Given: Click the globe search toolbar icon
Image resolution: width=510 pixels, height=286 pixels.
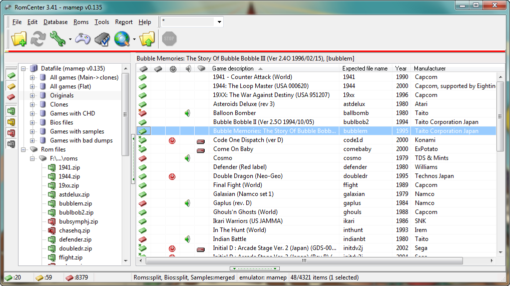Looking at the screenshot, I should (x=122, y=38).
